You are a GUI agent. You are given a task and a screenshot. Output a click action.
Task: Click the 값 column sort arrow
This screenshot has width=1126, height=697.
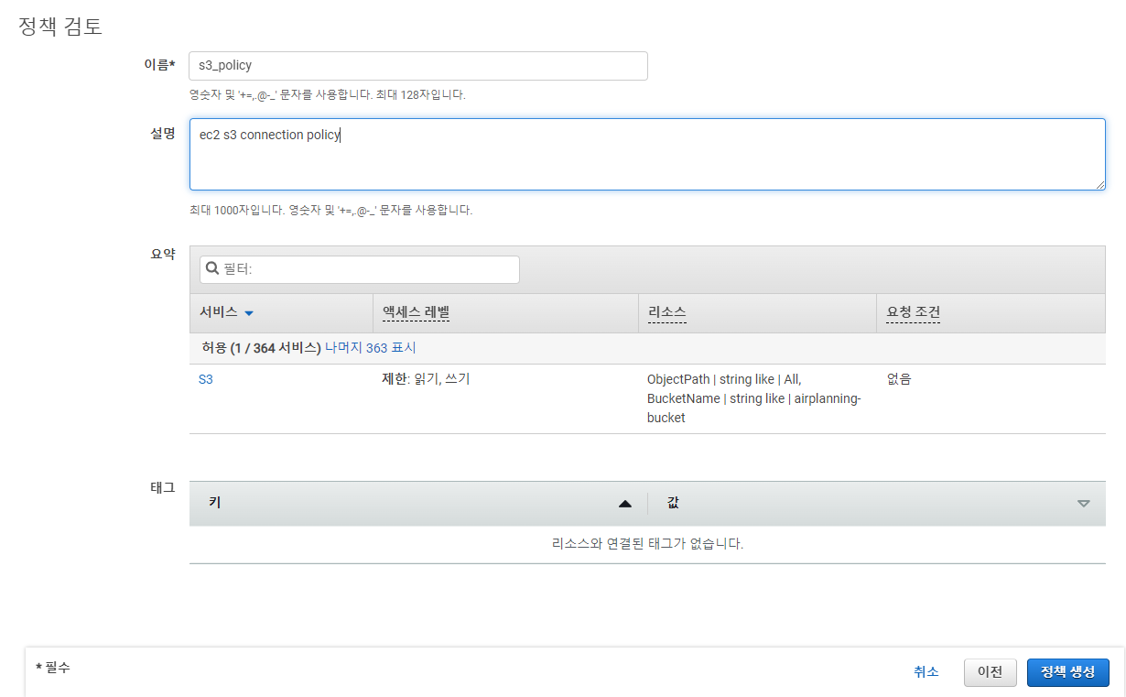coord(1084,504)
